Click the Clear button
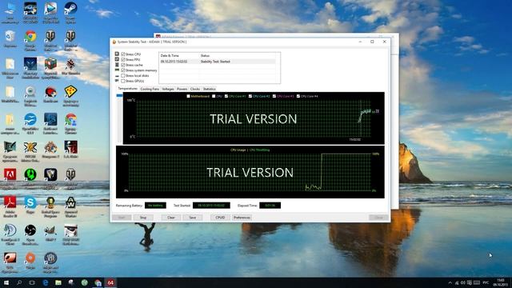 click(x=171, y=218)
